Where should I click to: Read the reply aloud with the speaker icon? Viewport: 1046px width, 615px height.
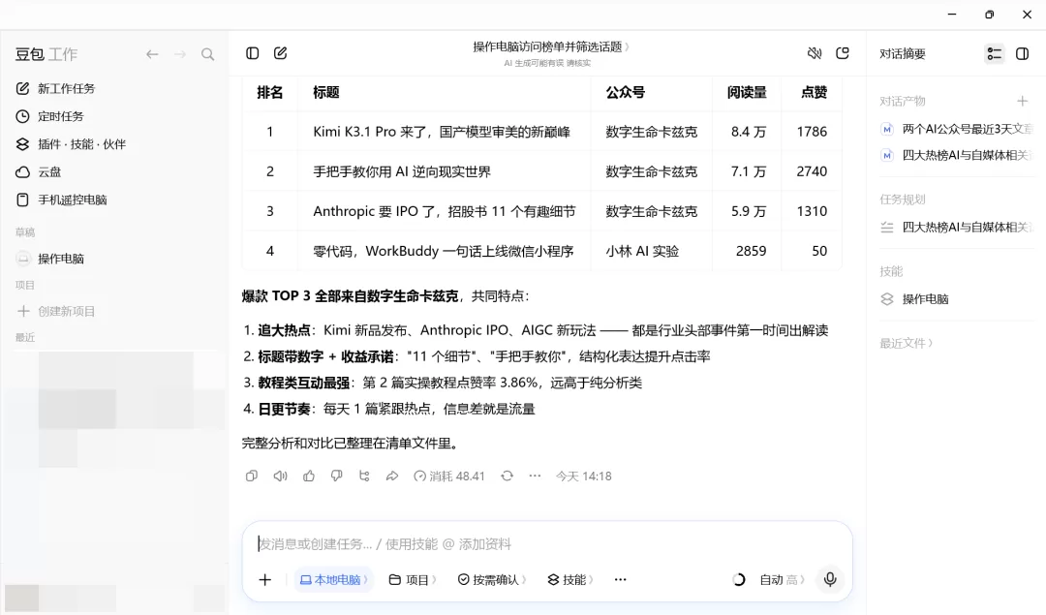[x=280, y=476]
